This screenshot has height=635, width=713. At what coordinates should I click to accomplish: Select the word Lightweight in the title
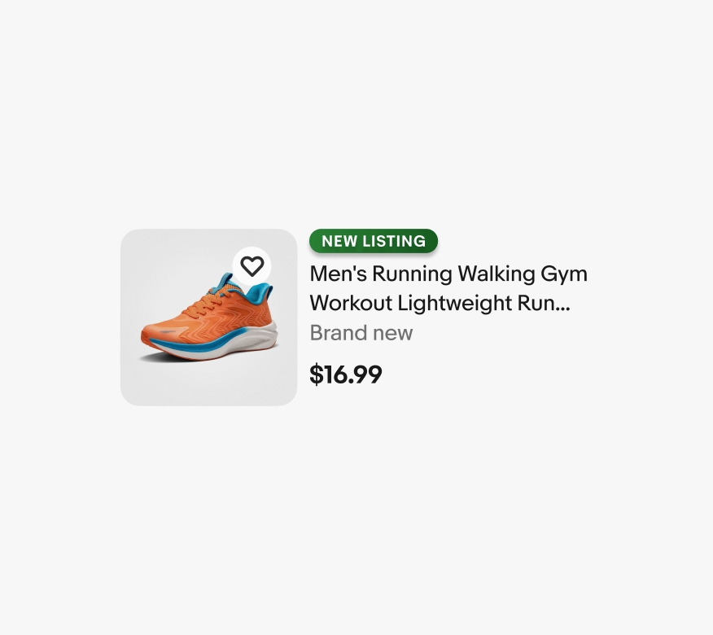point(455,304)
